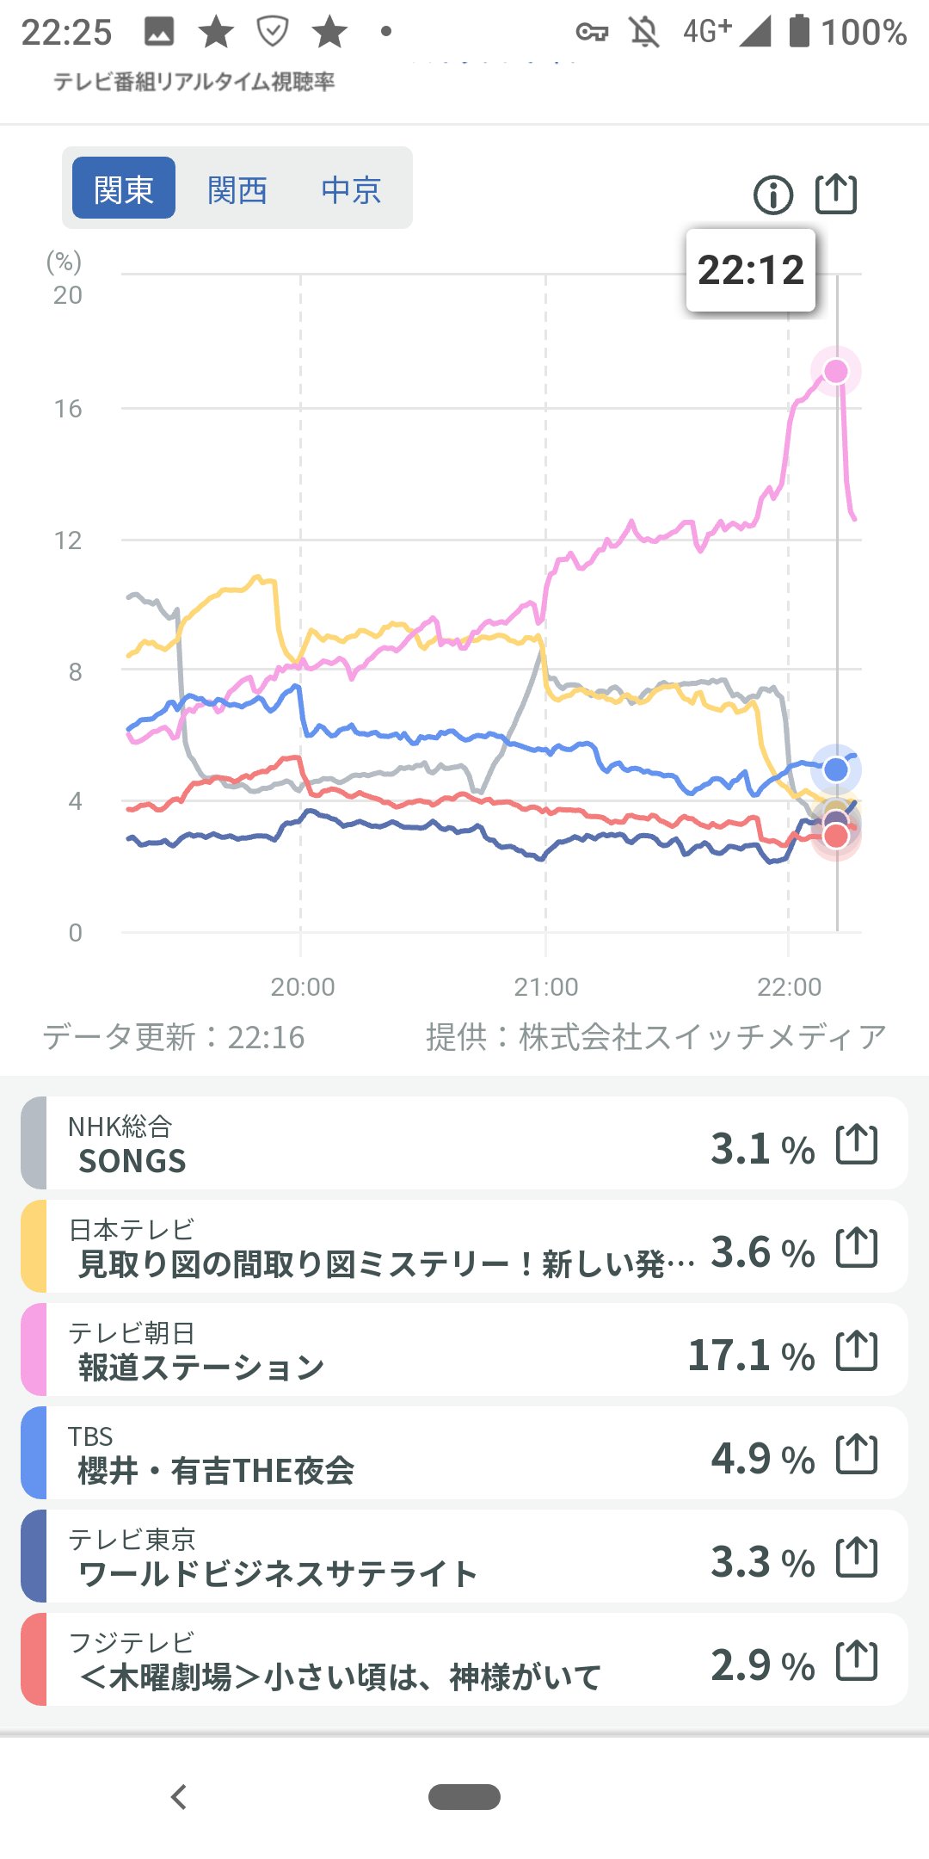This screenshot has width=929, height=1859.
Task: Share the 報道ステーション rating
Action: (x=857, y=1351)
